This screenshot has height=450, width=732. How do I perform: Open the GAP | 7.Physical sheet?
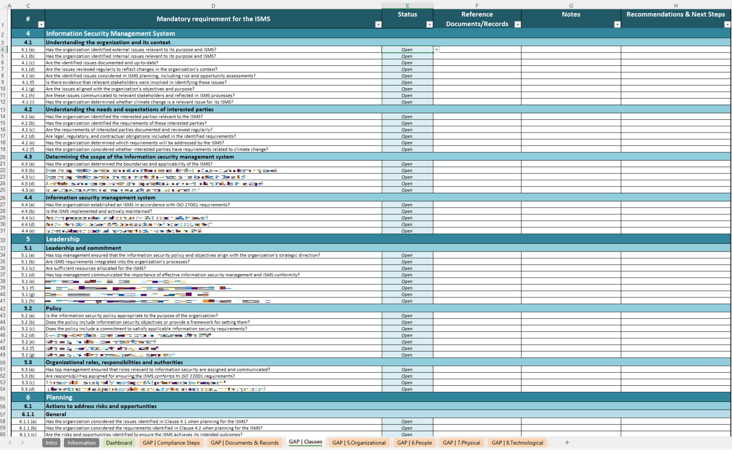461,442
